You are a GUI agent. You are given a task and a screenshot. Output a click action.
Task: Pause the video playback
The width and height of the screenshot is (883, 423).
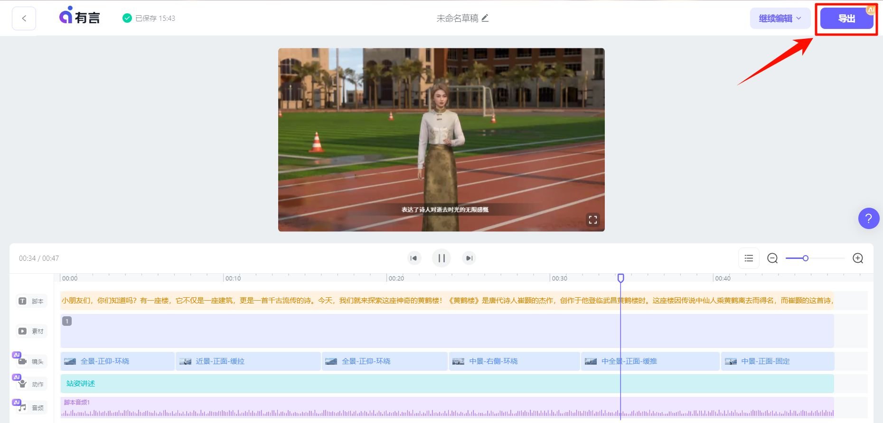coord(441,258)
